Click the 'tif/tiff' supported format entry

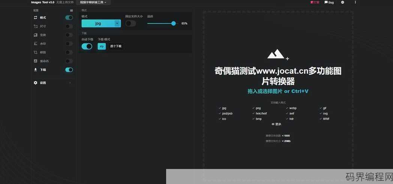point(326,119)
